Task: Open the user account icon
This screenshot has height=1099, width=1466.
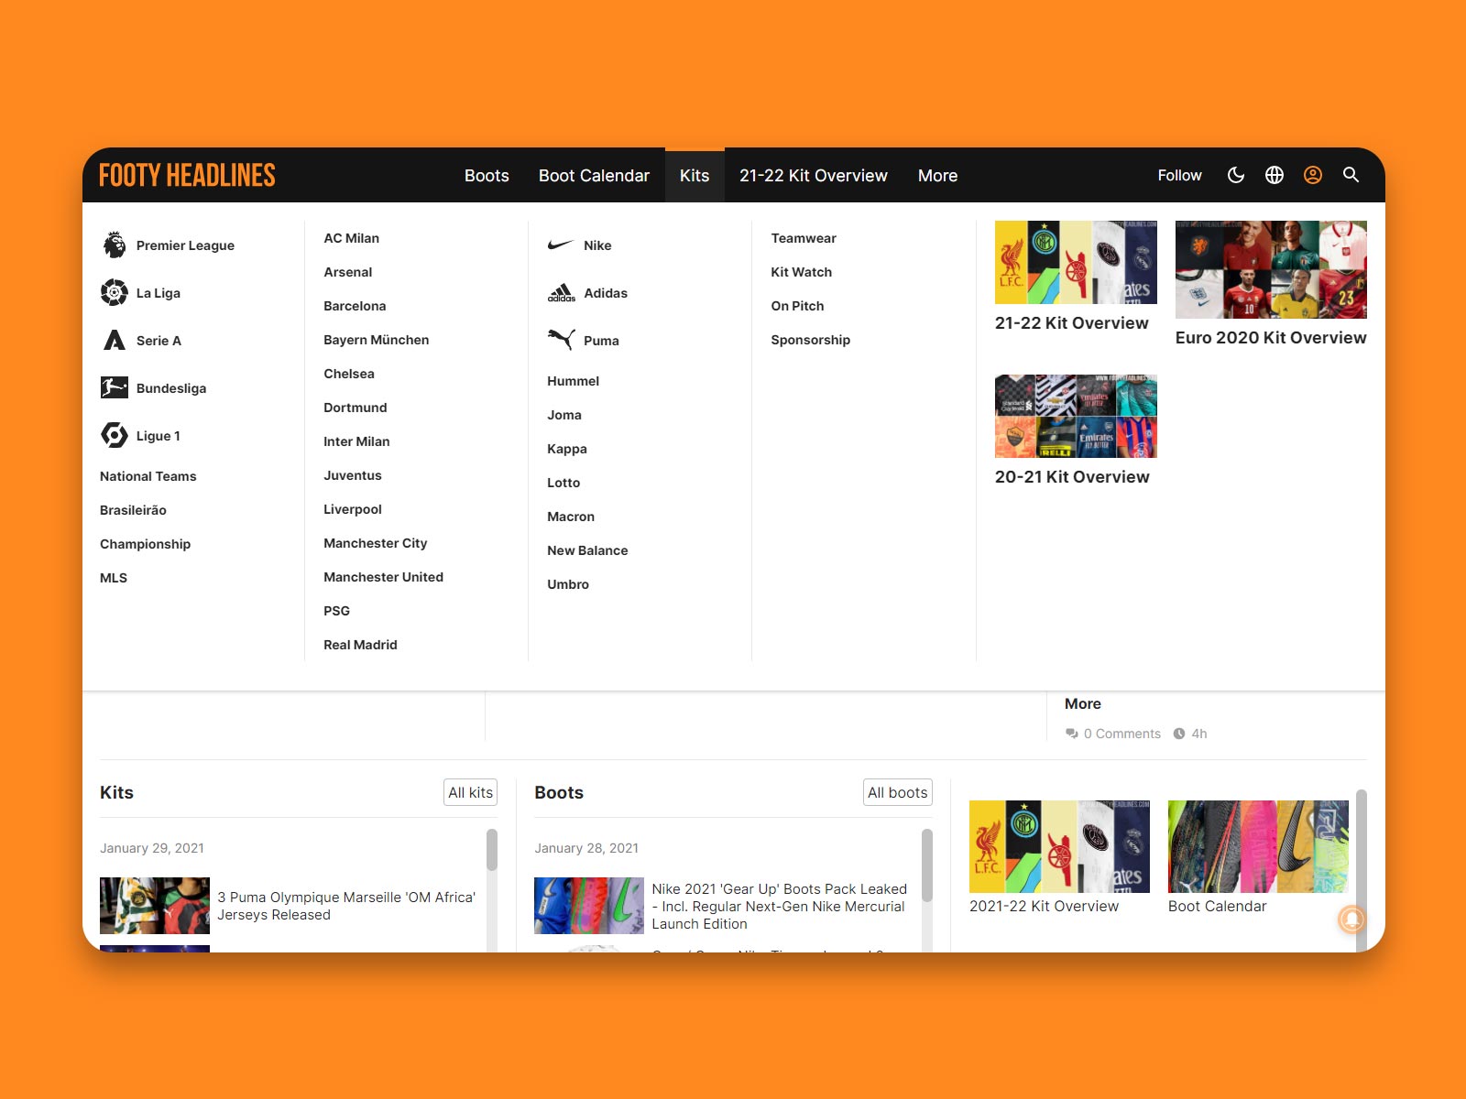Action: [x=1313, y=175]
